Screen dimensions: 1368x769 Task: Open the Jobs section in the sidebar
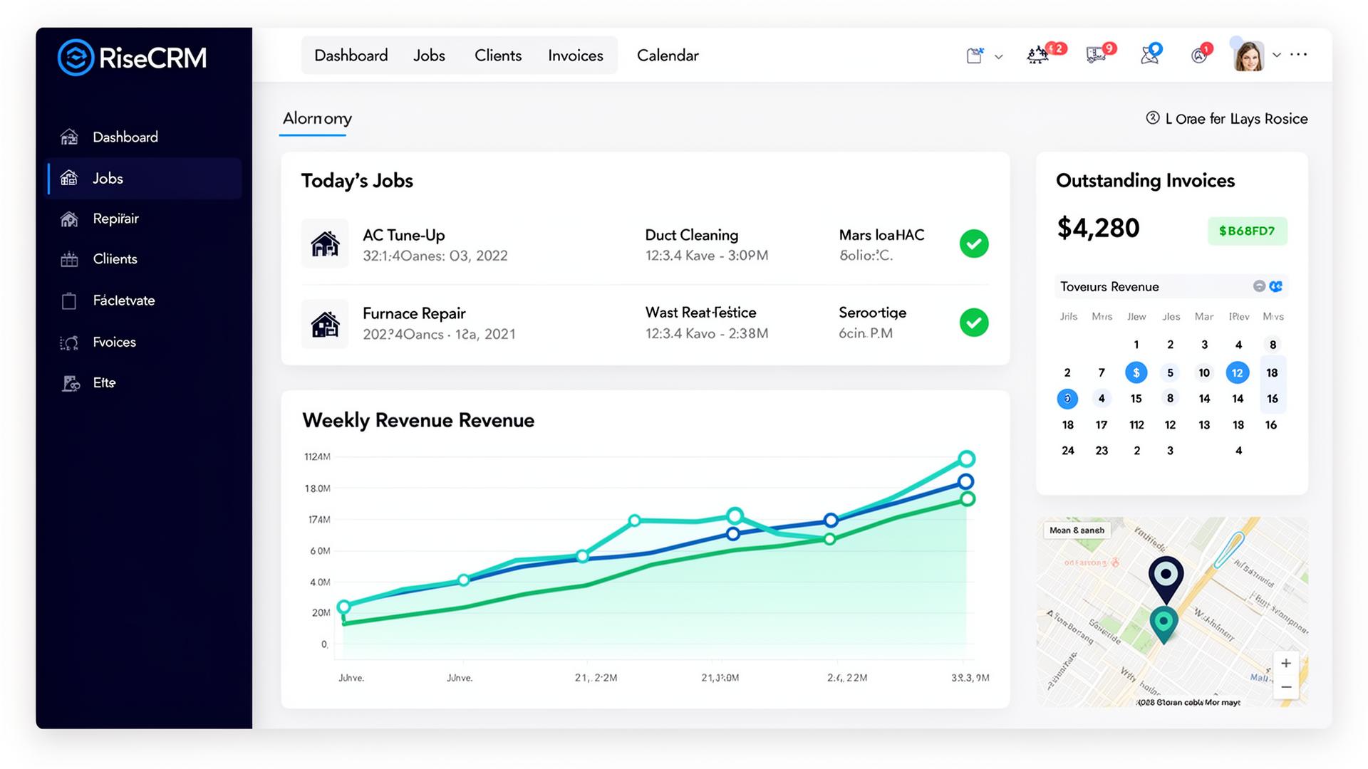point(108,178)
